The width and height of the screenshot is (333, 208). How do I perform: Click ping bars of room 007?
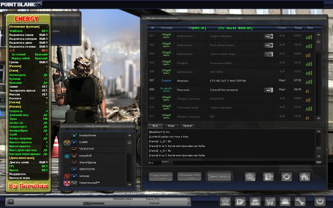tap(309, 82)
